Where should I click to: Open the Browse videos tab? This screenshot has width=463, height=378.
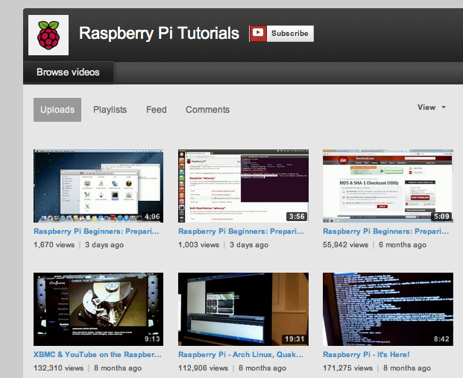(68, 72)
